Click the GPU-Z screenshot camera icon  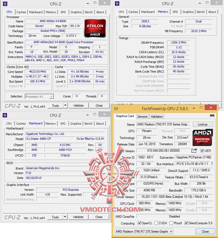(212, 115)
